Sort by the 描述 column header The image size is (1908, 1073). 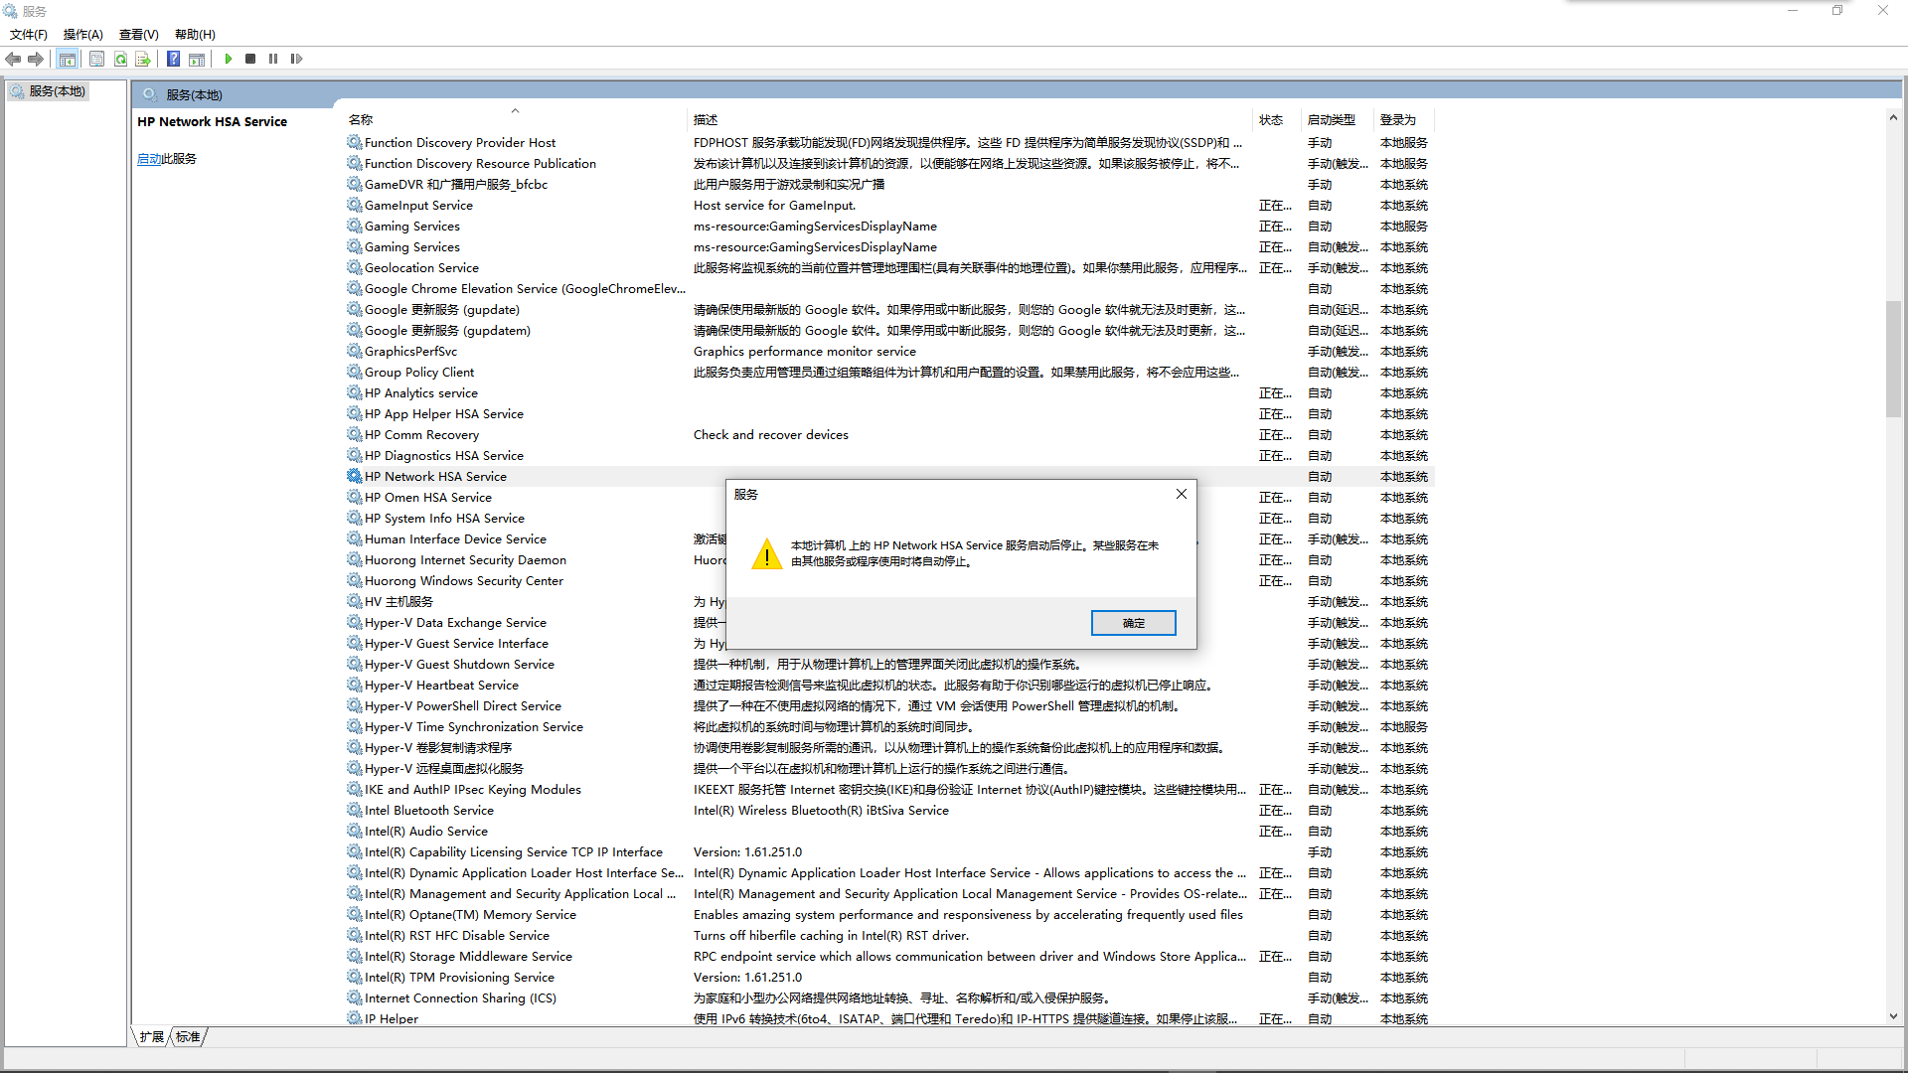pos(970,119)
